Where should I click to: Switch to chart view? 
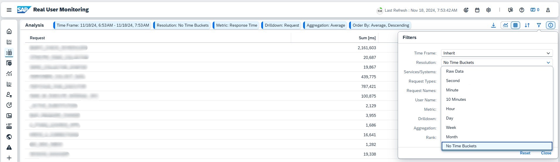click(x=506, y=25)
